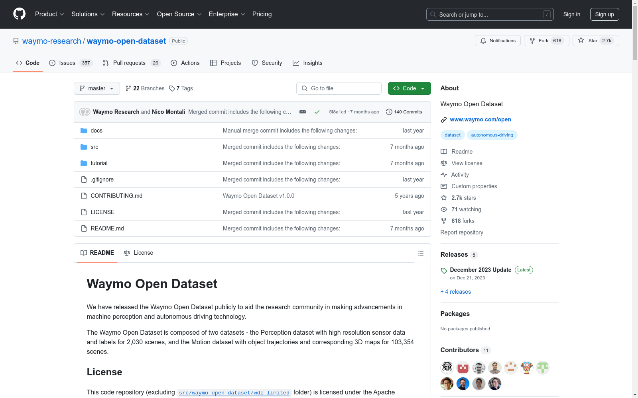The width and height of the screenshot is (638, 398).
Task: Click the CONTRIBUTING.md file icon
Action: click(x=84, y=196)
